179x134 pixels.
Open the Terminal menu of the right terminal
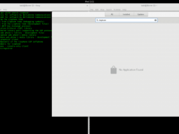tap(117, 10)
